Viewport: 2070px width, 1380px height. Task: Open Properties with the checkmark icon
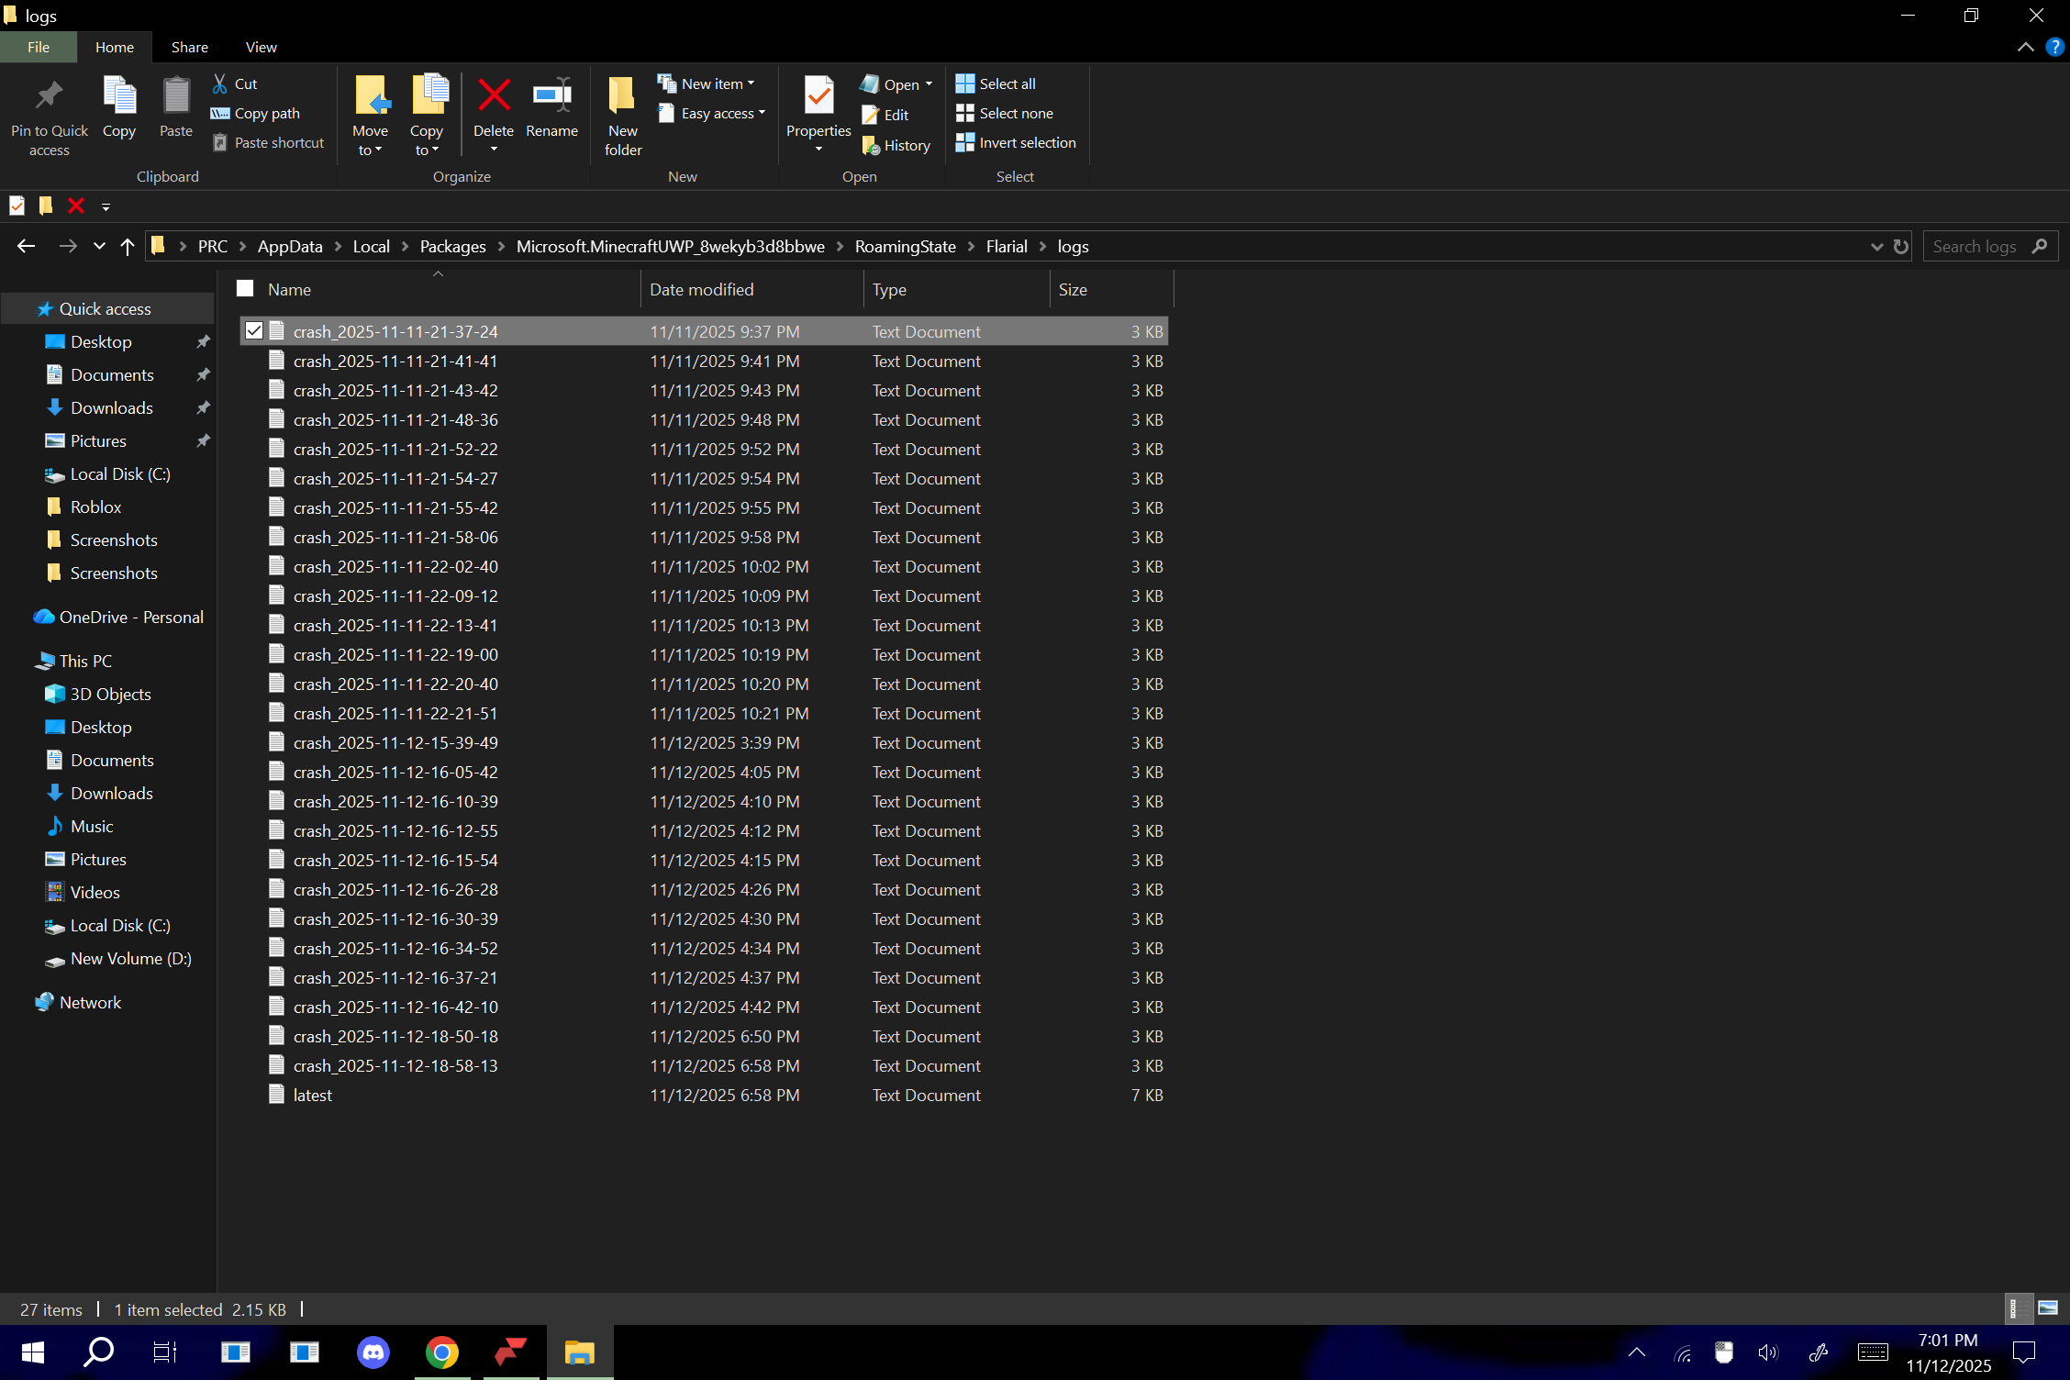tap(818, 95)
